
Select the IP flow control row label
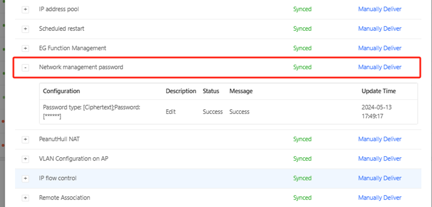pyautogui.click(x=58, y=179)
